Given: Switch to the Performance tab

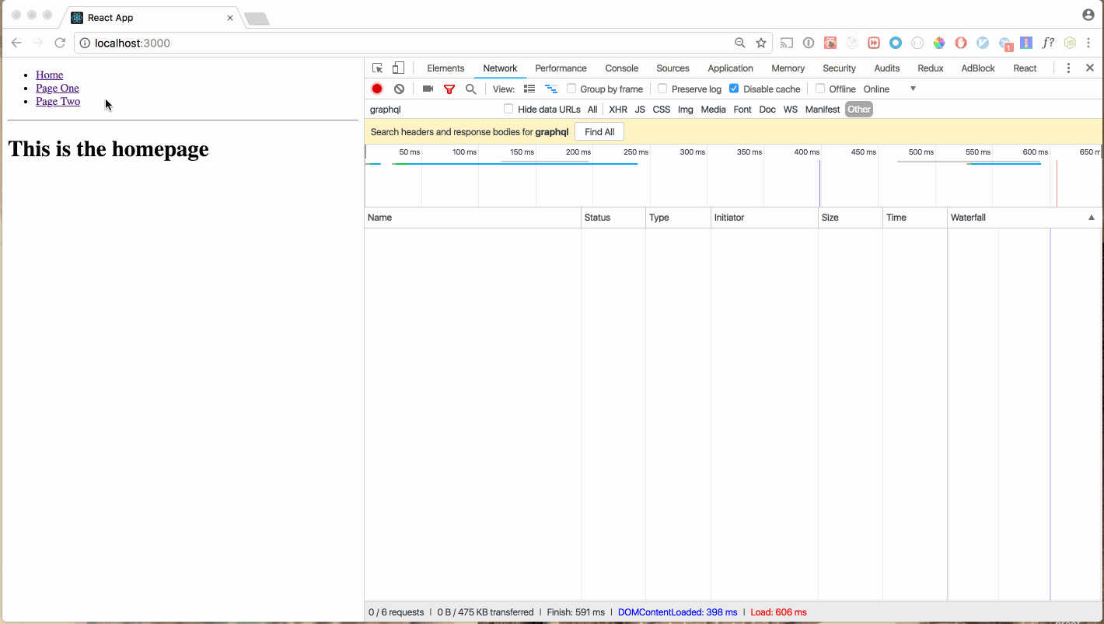Looking at the screenshot, I should click(x=561, y=68).
